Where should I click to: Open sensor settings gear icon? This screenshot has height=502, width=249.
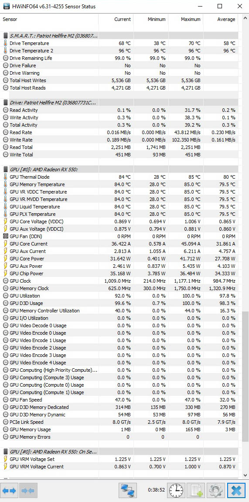pyautogui.click(x=215, y=490)
